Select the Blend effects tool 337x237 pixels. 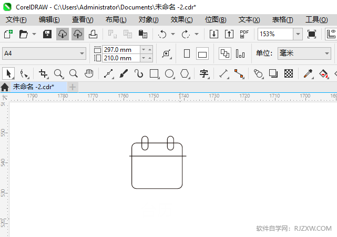tap(258, 74)
